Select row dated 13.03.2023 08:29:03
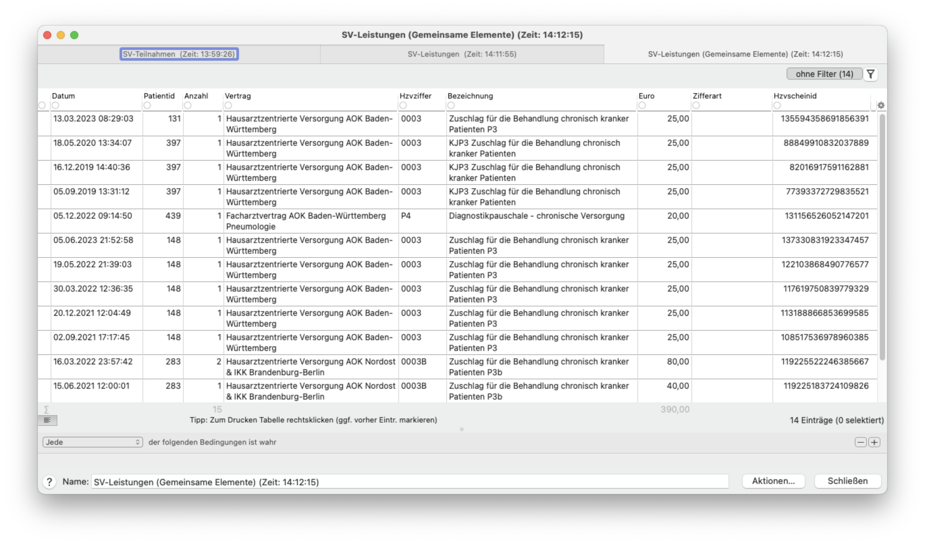Viewport: 925px width, 544px height. coord(457,124)
